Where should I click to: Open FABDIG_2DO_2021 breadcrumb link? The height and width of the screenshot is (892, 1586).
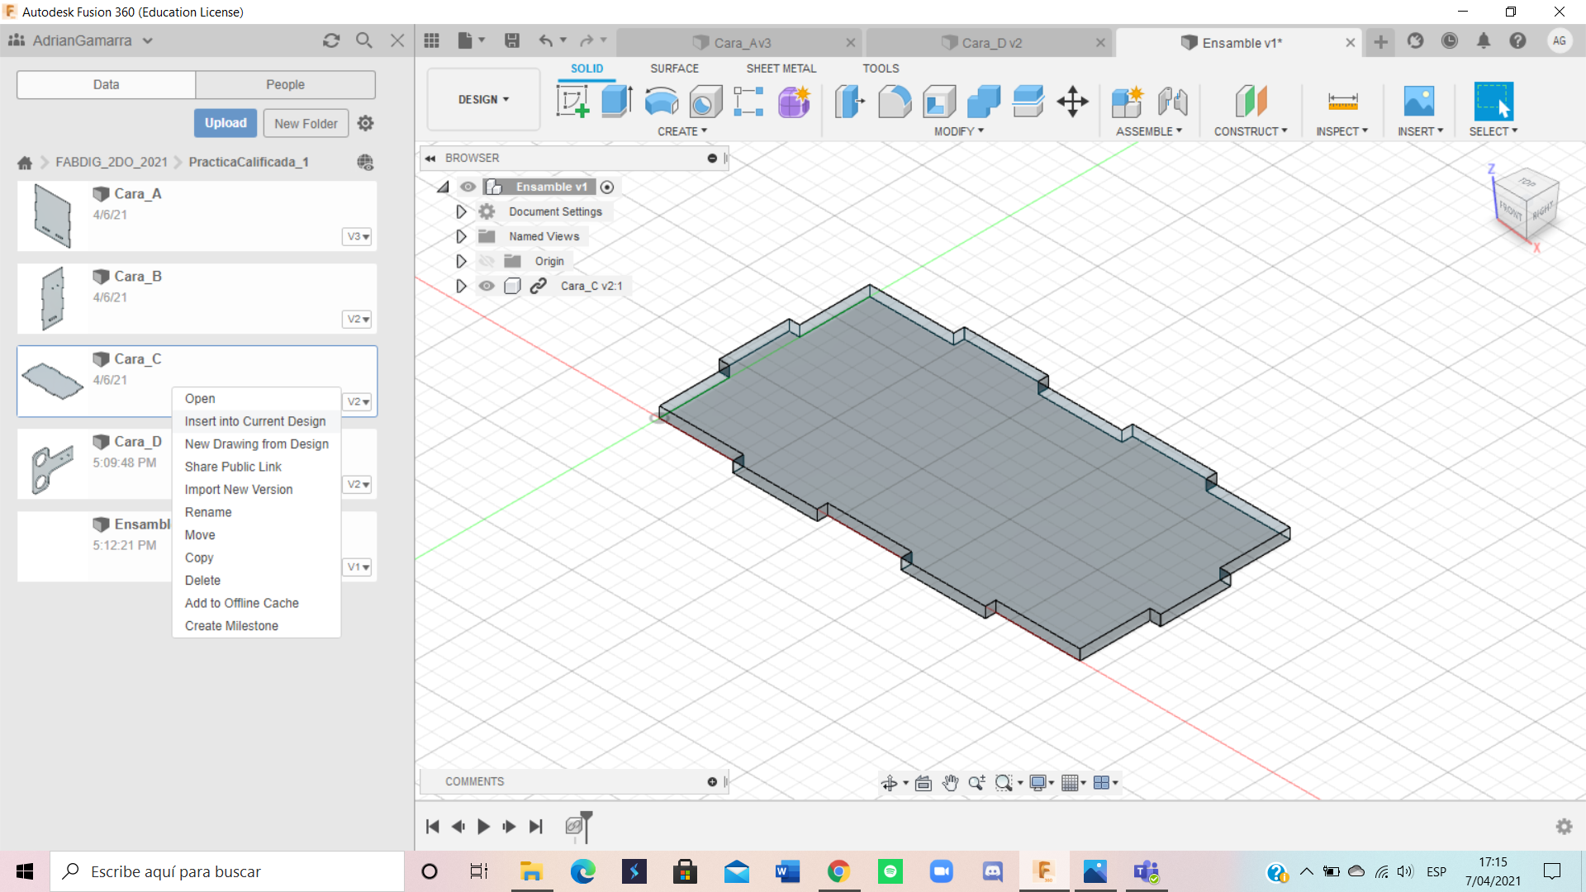[112, 162]
